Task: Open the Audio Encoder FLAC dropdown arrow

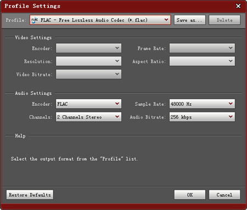Action: click(117, 104)
